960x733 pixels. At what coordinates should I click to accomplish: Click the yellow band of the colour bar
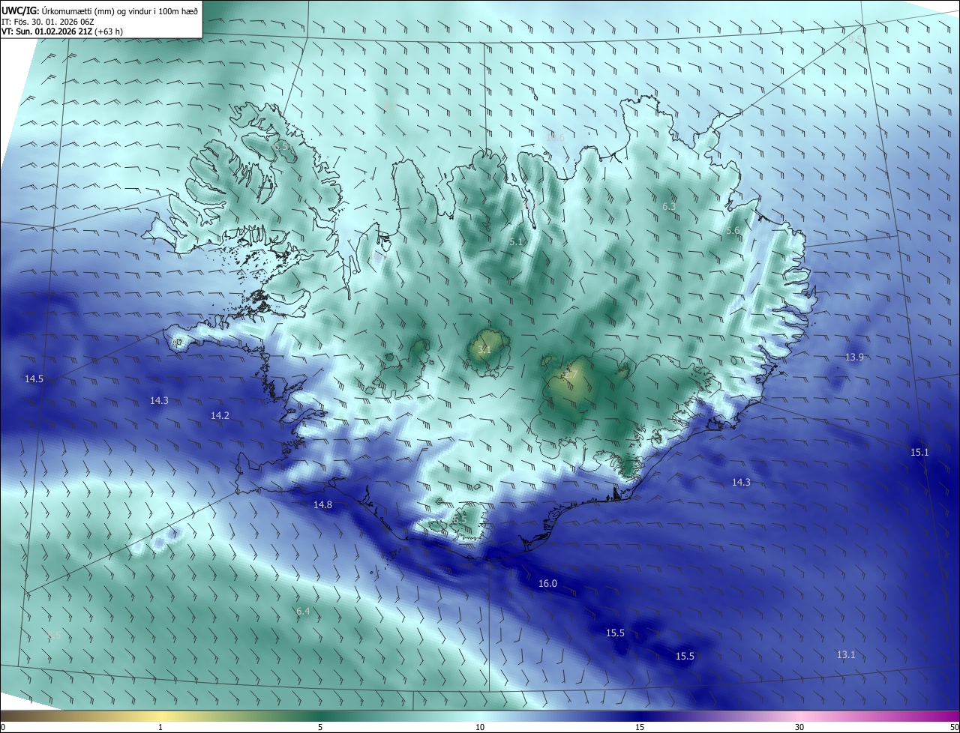point(160,717)
